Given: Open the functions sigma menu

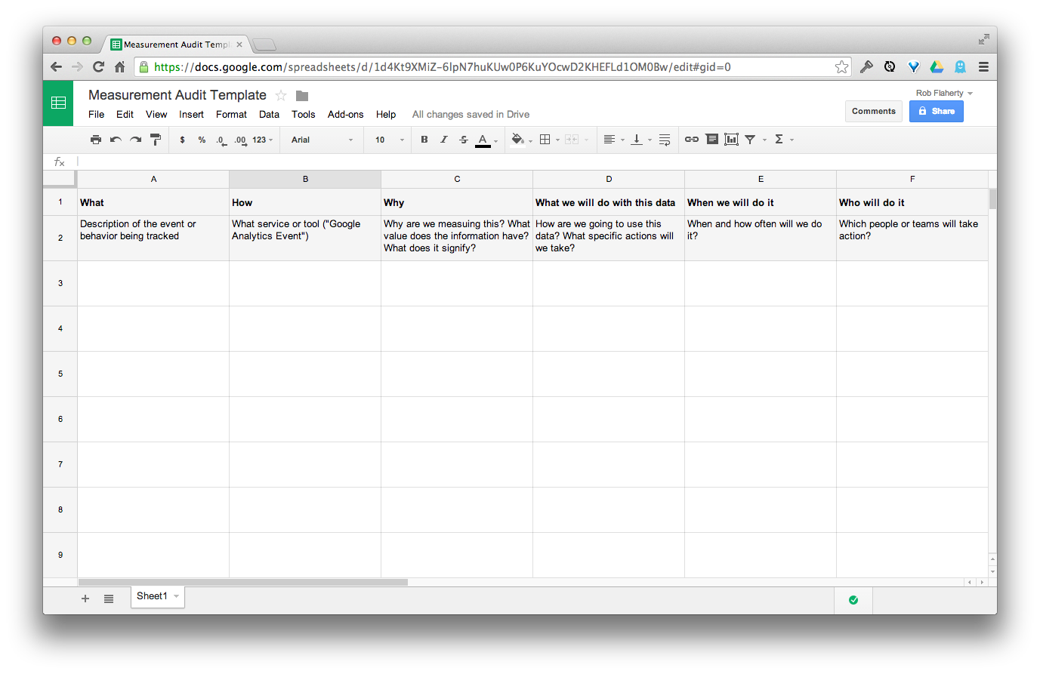Looking at the screenshot, I should click(x=779, y=140).
